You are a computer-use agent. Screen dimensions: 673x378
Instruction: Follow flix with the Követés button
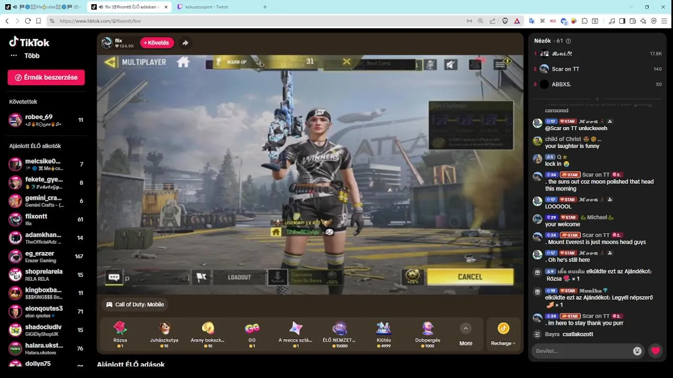[157, 43]
